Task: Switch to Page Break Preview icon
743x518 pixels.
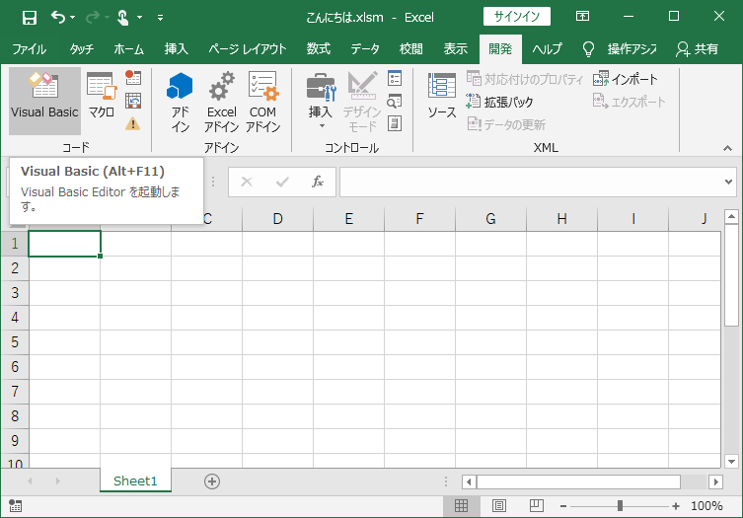Action: pos(537,506)
